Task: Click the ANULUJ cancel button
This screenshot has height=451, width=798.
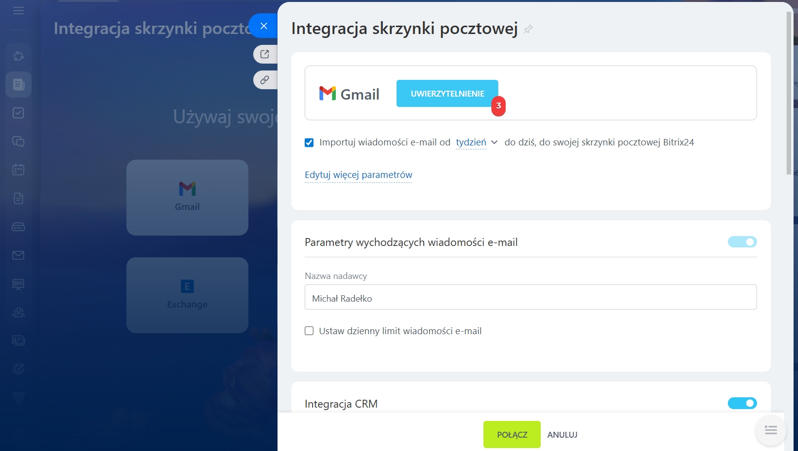Action: (x=562, y=435)
